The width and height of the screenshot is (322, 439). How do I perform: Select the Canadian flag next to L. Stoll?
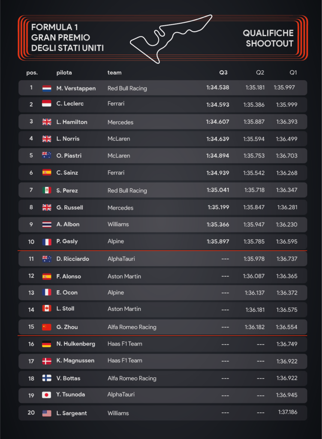tap(47, 308)
